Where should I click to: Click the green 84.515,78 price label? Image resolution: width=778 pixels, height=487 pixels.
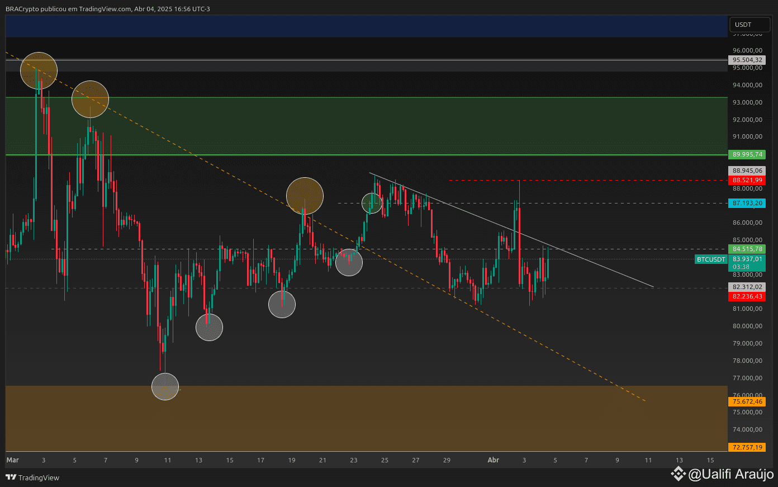click(x=747, y=249)
